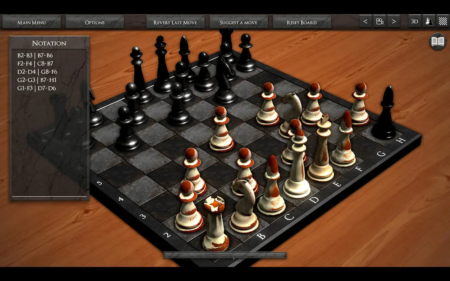Open the Main Menu
The image size is (450, 281).
tap(32, 22)
